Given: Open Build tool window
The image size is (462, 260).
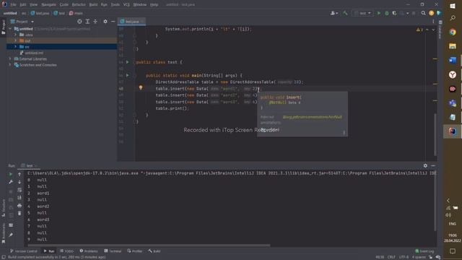Looking at the screenshot, I should click(x=154, y=251).
